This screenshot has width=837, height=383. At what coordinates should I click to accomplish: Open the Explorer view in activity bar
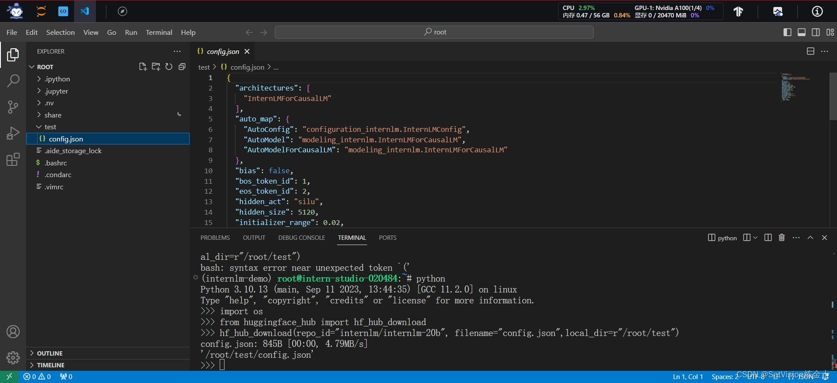click(13, 55)
